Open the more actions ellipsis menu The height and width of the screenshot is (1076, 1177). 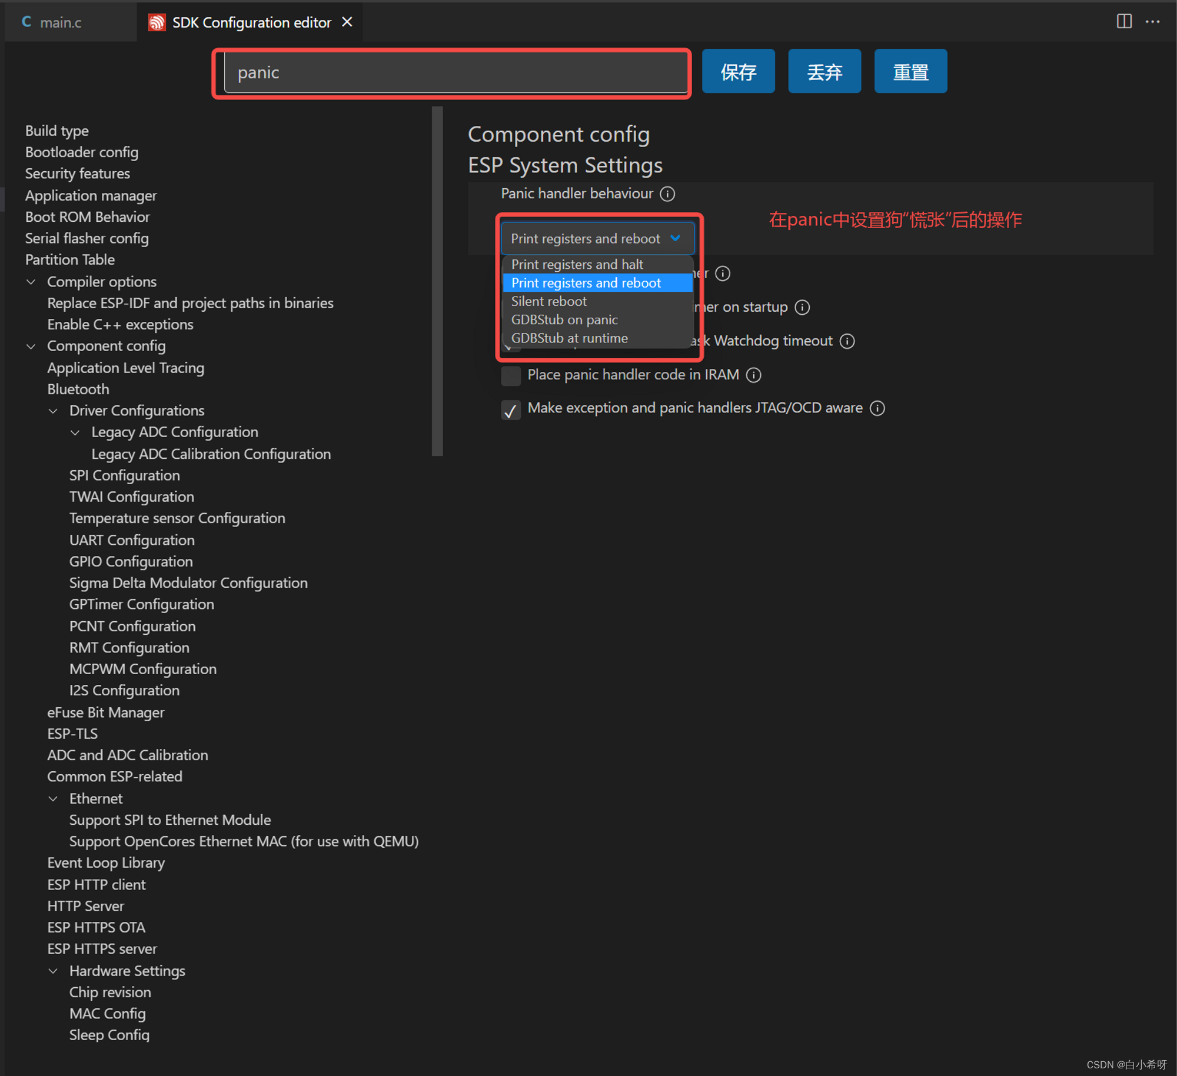tap(1152, 22)
